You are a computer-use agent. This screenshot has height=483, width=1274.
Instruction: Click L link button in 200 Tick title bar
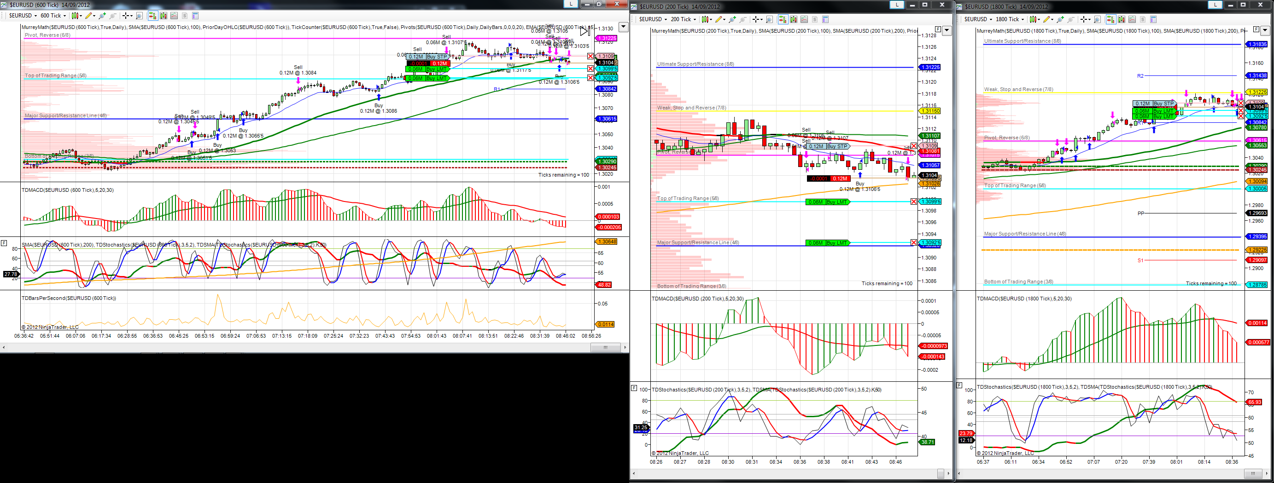[897, 5]
